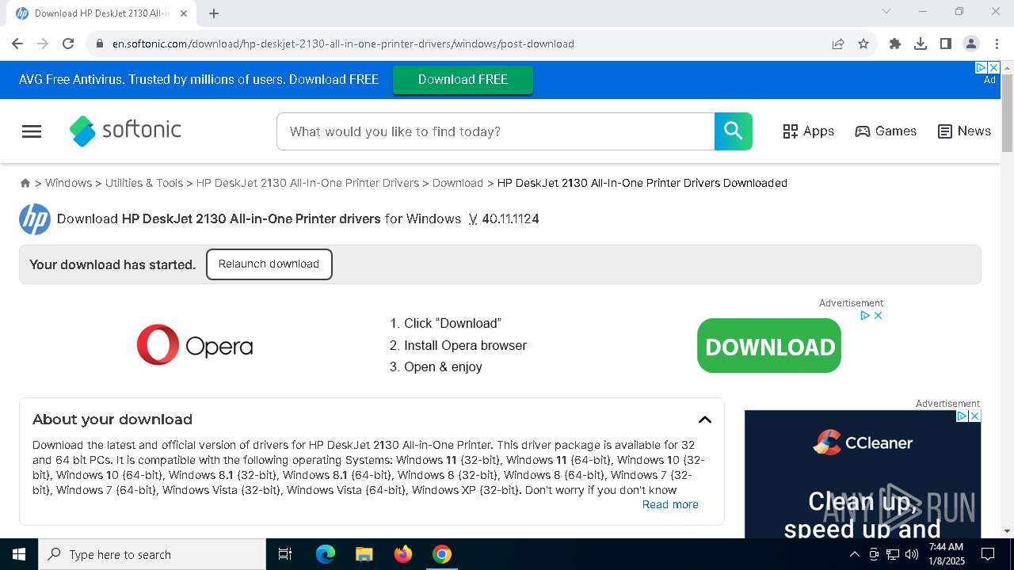This screenshot has width=1014, height=570.
Task: Click the scrollbar down arrow
Action: point(1008,531)
